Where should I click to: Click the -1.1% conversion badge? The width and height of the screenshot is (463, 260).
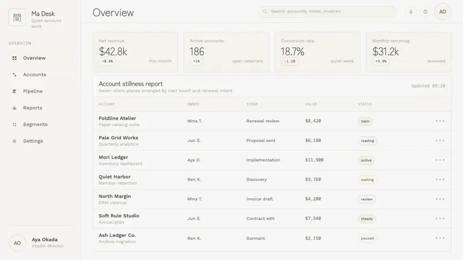[290, 61]
